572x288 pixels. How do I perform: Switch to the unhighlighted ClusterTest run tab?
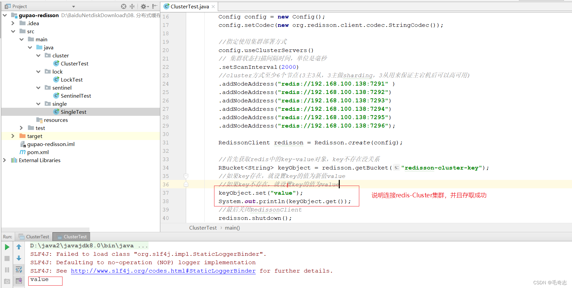coord(34,237)
